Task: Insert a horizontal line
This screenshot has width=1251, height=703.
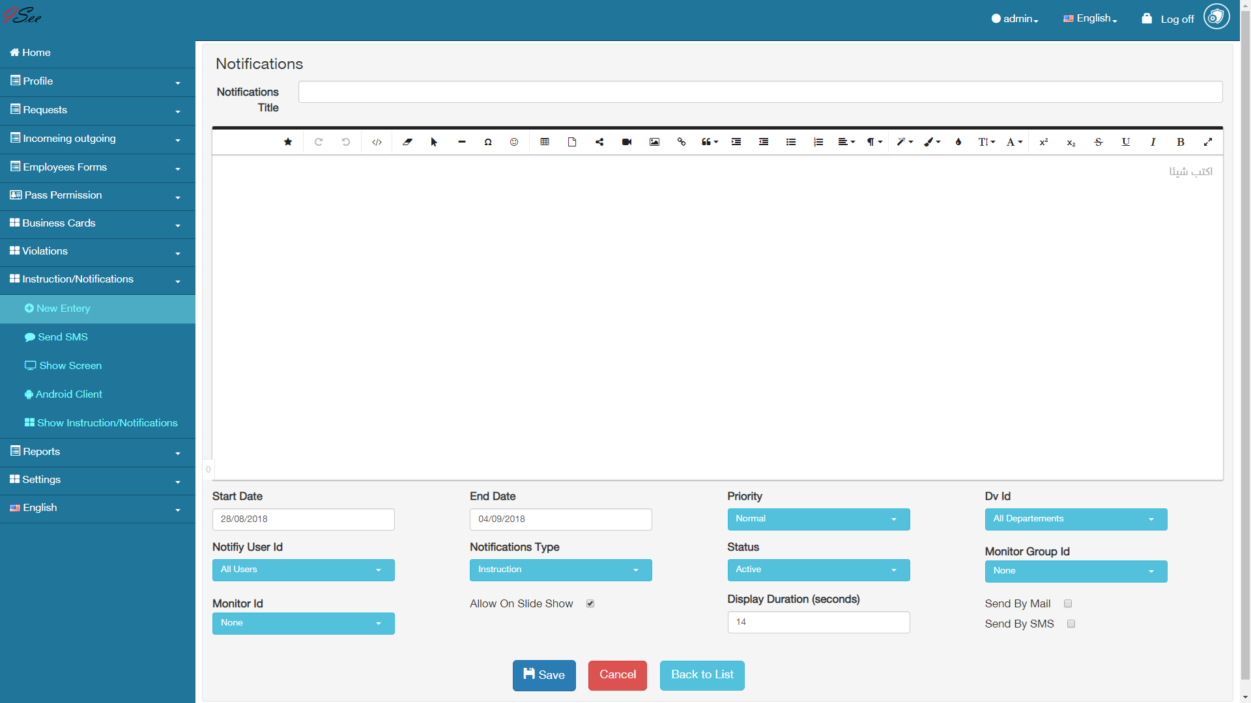Action: tap(462, 142)
